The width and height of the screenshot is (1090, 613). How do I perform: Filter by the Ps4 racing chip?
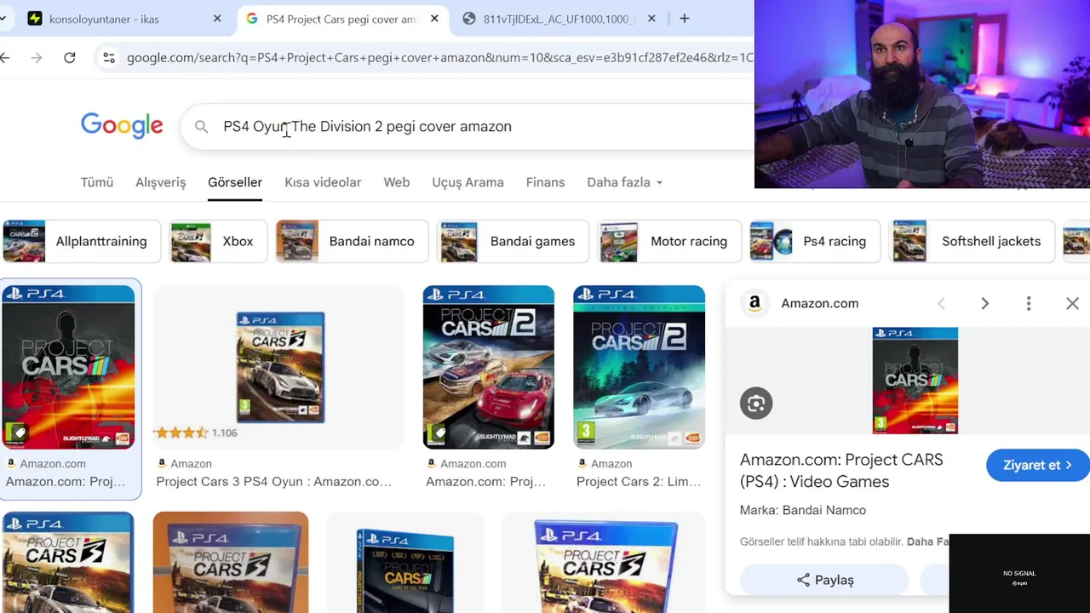click(x=815, y=241)
